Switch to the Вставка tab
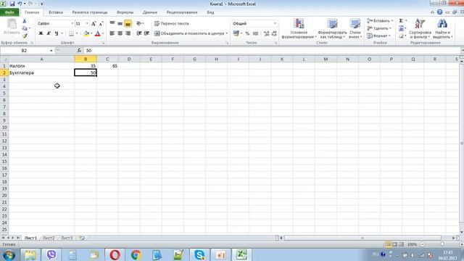 (56, 12)
